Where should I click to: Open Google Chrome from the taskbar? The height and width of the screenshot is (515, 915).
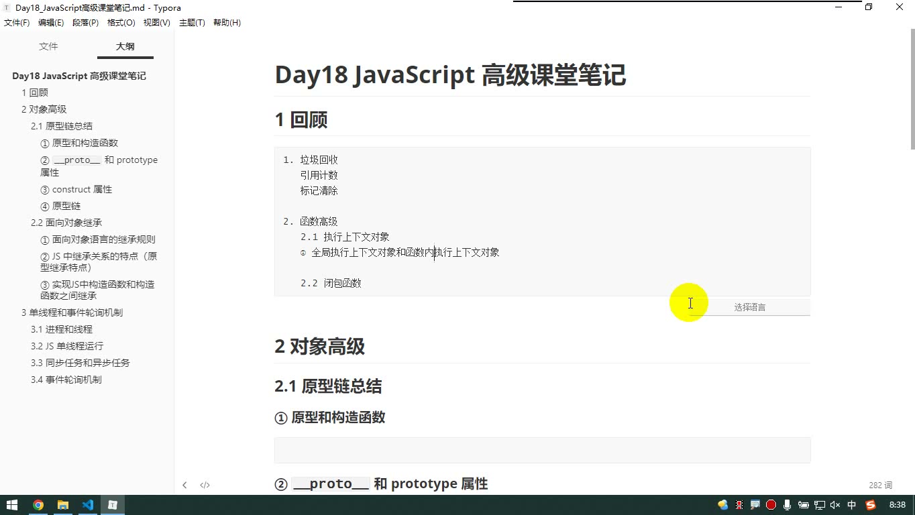tap(38, 505)
